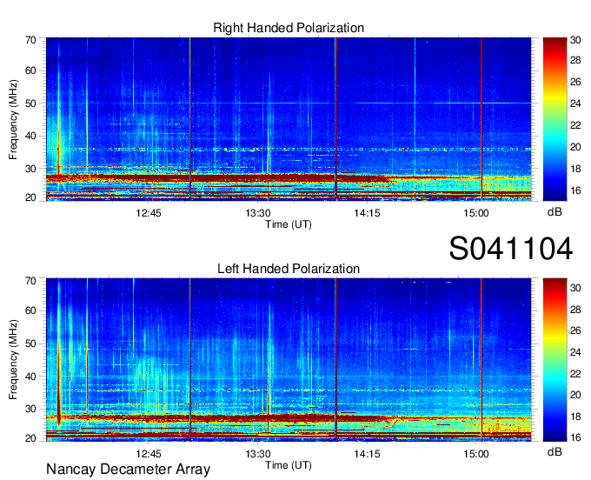The height and width of the screenshot is (480, 591).
Task: Click the 'dB' label under top colorbar
Action: pyautogui.click(x=554, y=212)
